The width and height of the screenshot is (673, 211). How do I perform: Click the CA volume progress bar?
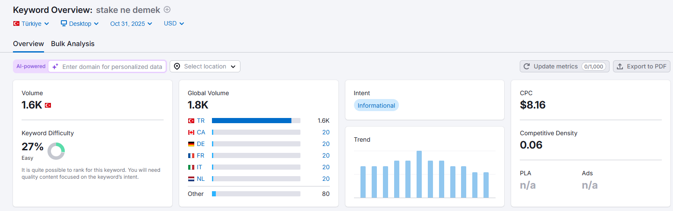(x=256, y=132)
